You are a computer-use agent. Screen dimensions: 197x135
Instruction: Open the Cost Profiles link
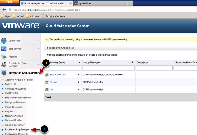tap(11, 93)
